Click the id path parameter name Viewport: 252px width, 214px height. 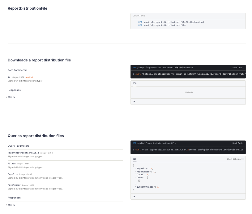tap(9, 77)
